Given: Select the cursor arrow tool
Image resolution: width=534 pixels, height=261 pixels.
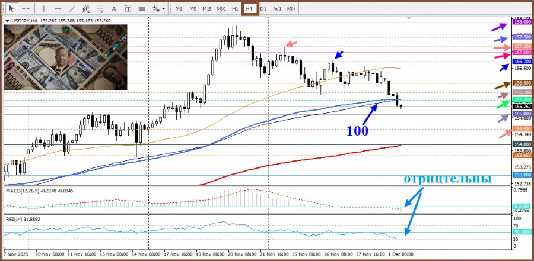Looking at the screenshot, I should click(11, 8).
